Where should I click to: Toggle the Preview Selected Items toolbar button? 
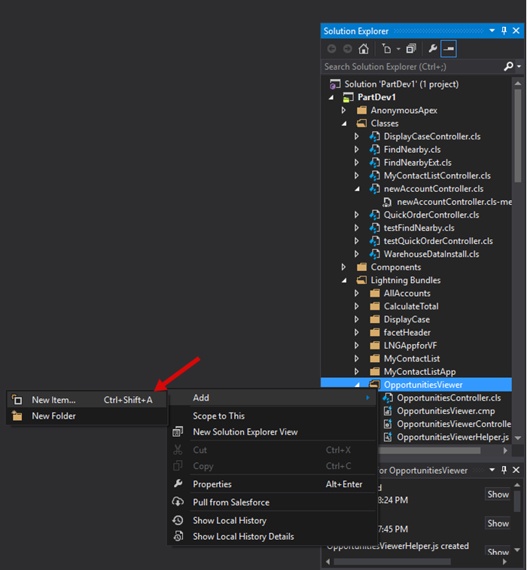(x=449, y=49)
